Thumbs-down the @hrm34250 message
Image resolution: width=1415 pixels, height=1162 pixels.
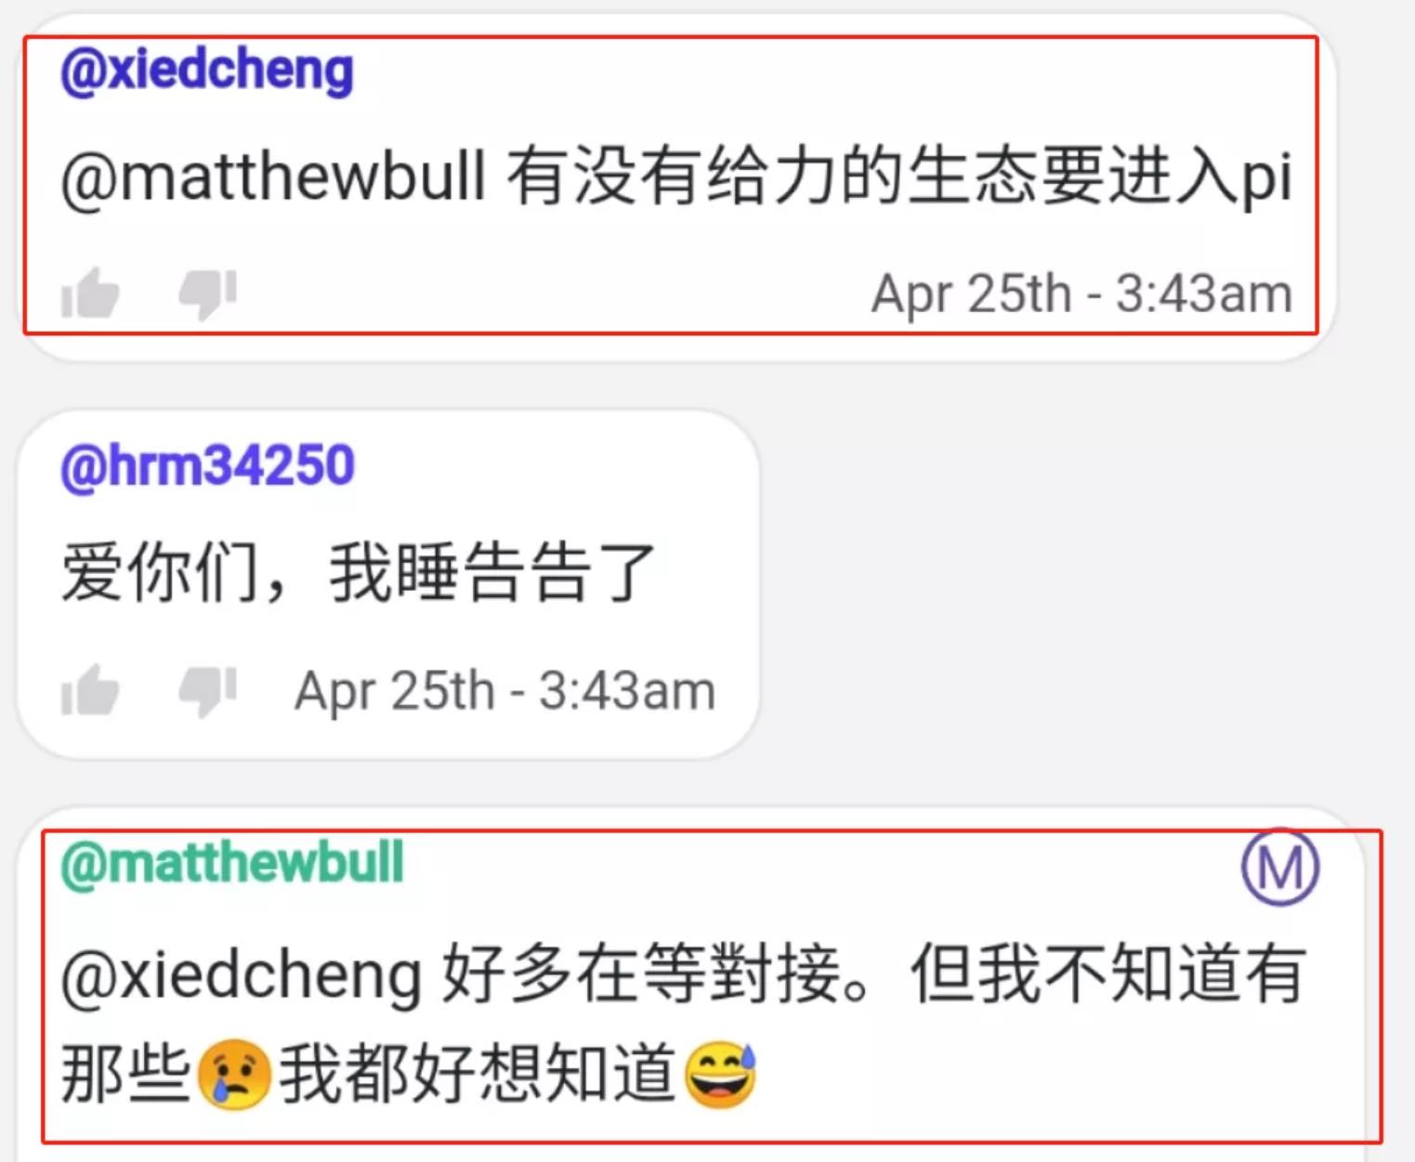(x=208, y=691)
